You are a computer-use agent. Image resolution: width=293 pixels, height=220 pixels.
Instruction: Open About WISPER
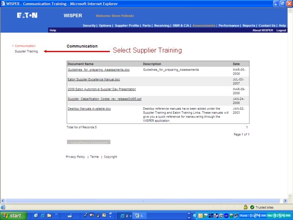click(x=262, y=30)
